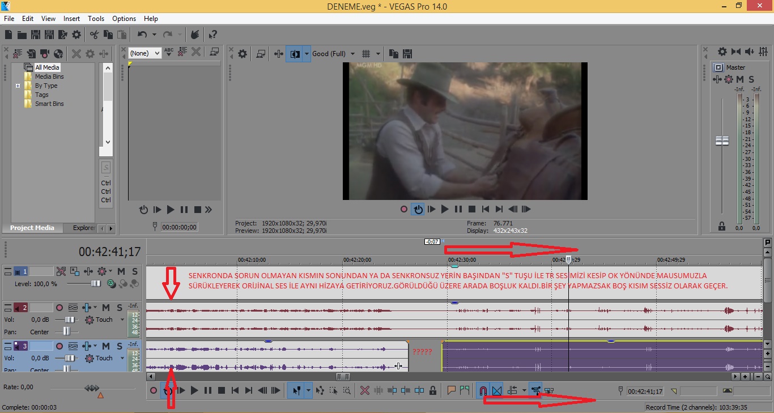Switch to the Project Media tab
Image resolution: width=774 pixels, height=413 pixels.
pyautogui.click(x=32, y=228)
